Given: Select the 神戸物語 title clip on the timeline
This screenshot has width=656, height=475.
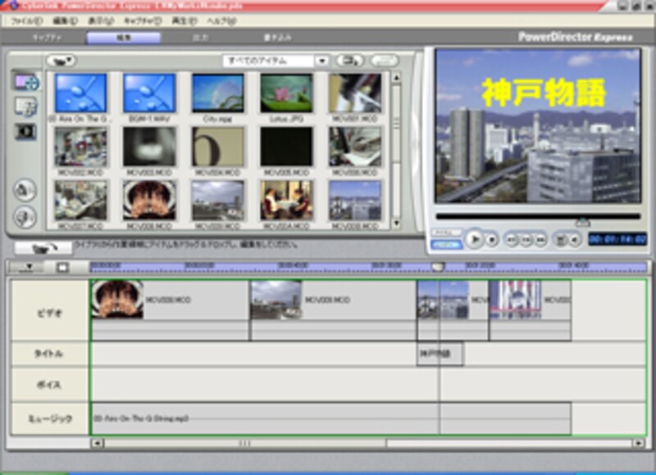Looking at the screenshot, I should (x=440, y=354).
